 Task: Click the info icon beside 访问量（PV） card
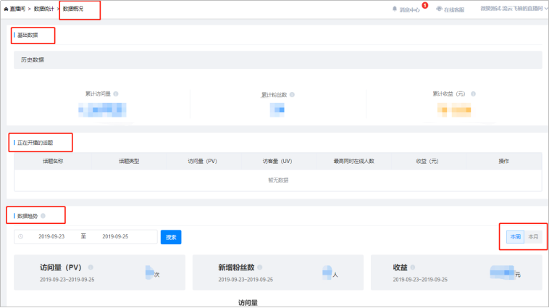(91, 267)
